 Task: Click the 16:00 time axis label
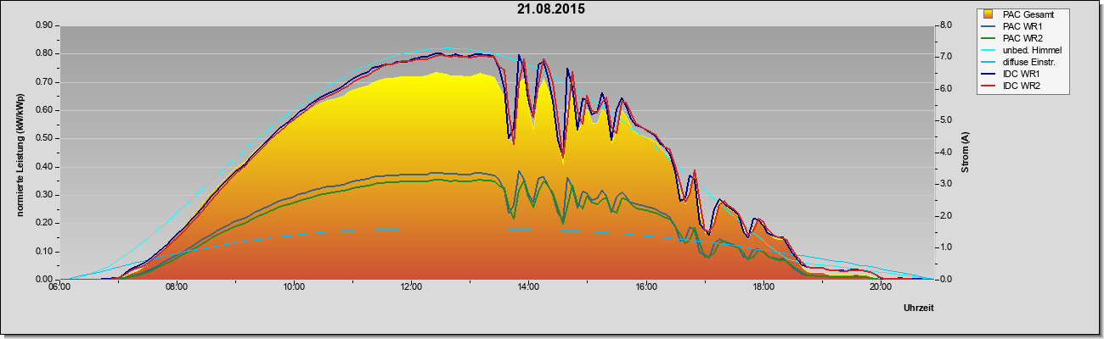tap(645, 288)
